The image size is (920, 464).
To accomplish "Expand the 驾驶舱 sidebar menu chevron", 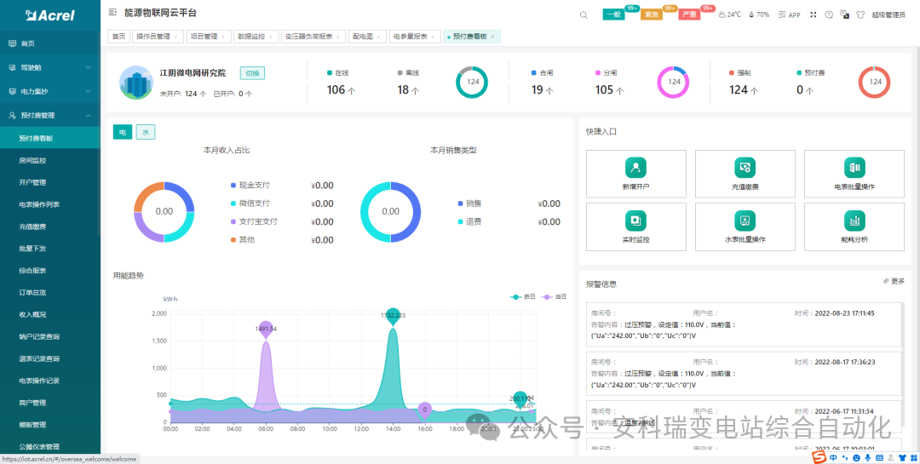I will (x=88, y=67).
